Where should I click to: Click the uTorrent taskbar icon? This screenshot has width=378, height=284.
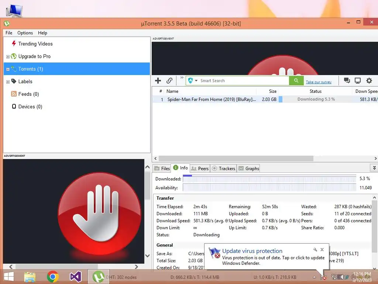(98, 277)
